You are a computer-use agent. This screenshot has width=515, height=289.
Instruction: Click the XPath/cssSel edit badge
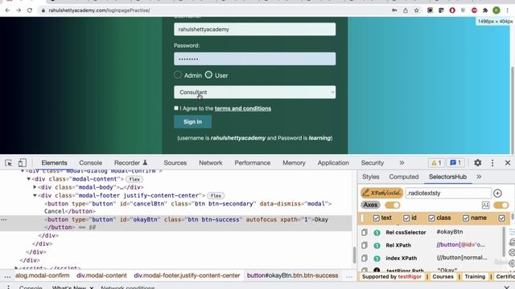coord(381,193)
